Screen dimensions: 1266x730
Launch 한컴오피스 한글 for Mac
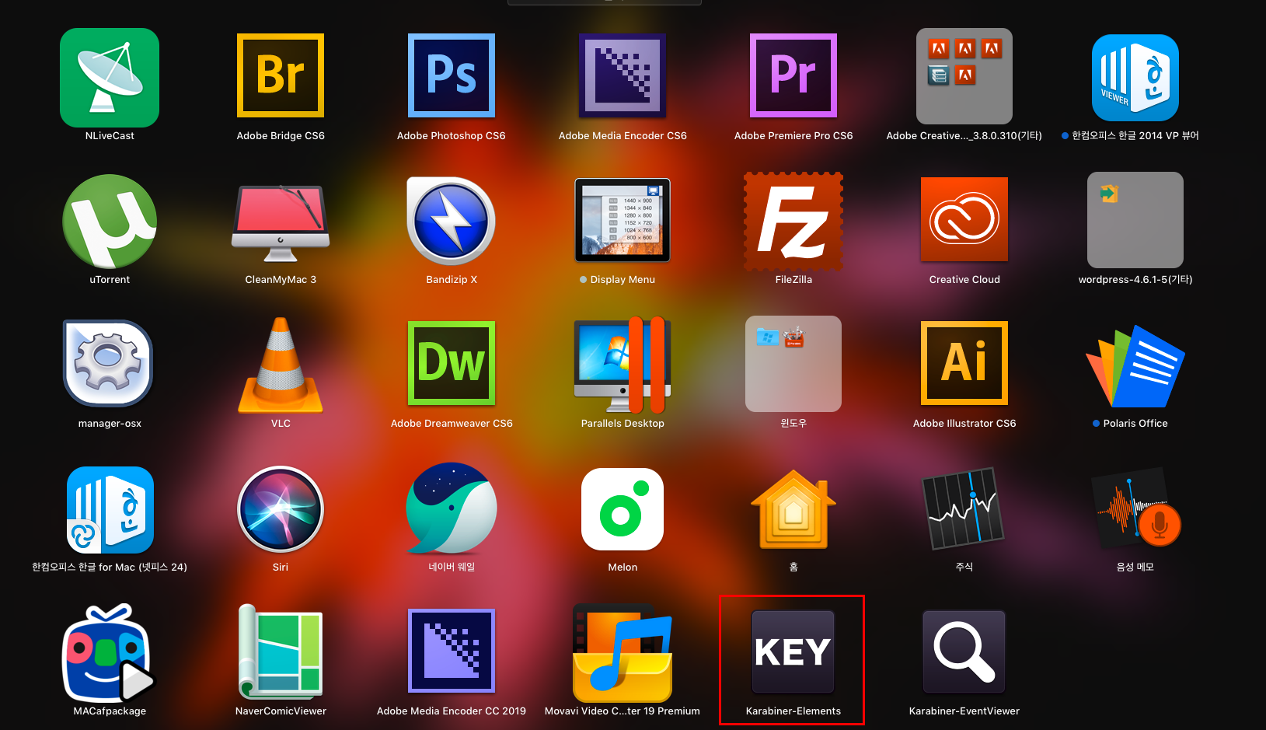110,510
